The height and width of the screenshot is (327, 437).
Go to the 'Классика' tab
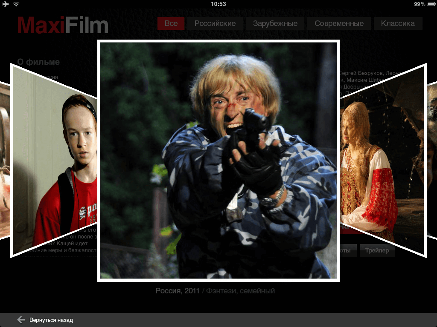pyautogui.click(x=398, y=23)
